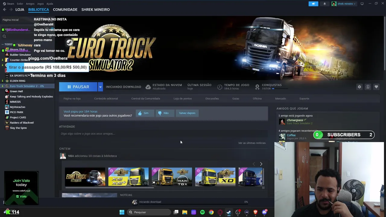Open friend Coffee profile

click(291, 135)
